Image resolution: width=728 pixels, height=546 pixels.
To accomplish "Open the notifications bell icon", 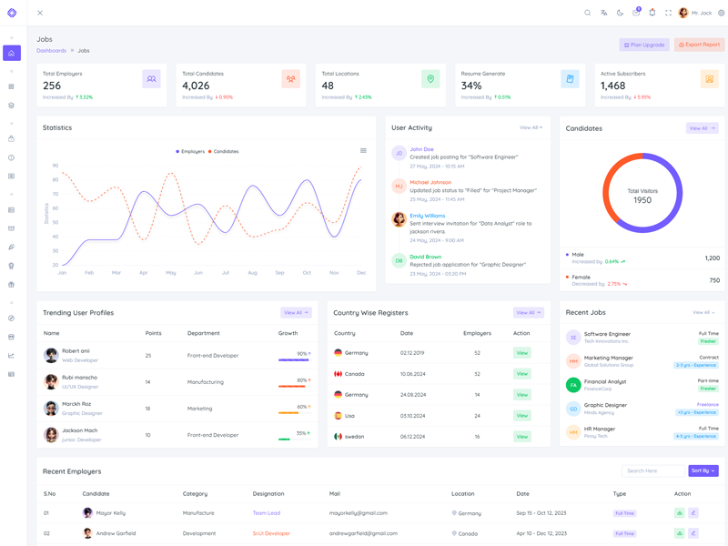I will pos(652,13).
